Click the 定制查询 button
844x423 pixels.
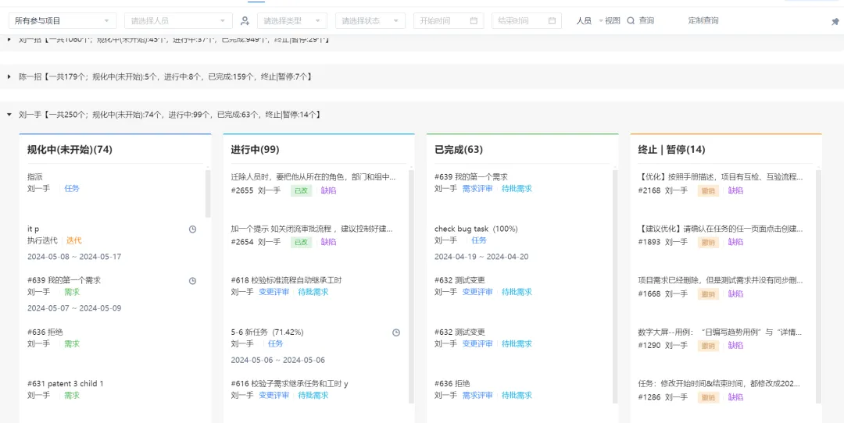pos(703,21)
